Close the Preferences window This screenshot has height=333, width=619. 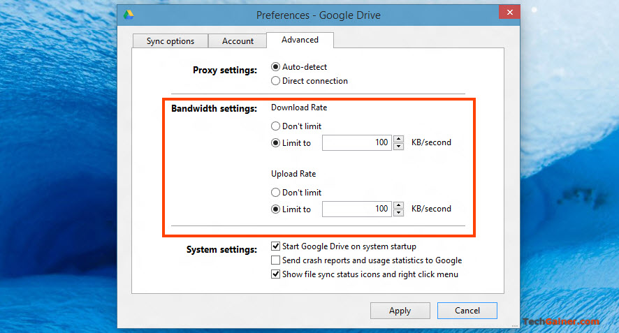(509, 13)
